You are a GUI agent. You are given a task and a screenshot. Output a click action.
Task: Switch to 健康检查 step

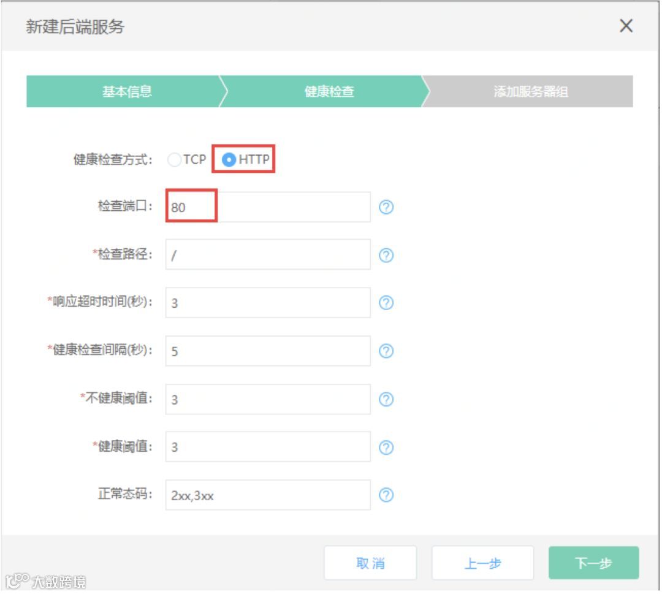pos(329,91)
